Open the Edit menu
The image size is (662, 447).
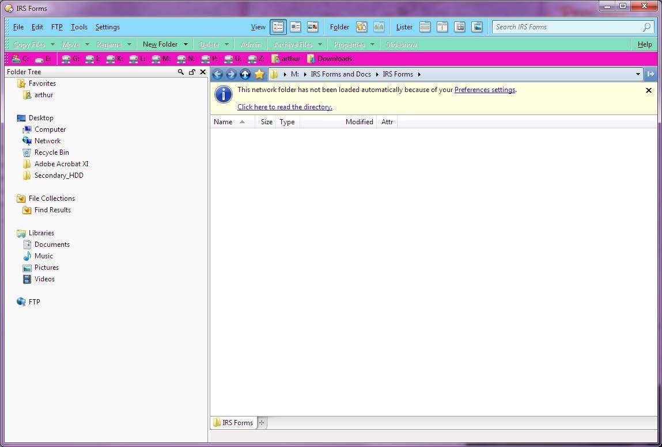(x=37, y=27)
